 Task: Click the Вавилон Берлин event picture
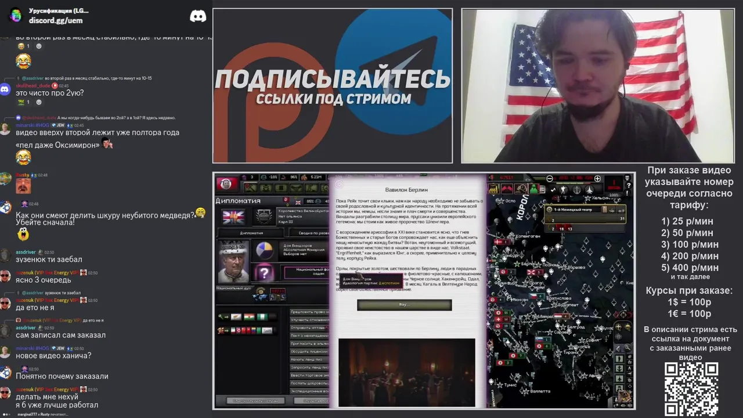click(406, 372)
